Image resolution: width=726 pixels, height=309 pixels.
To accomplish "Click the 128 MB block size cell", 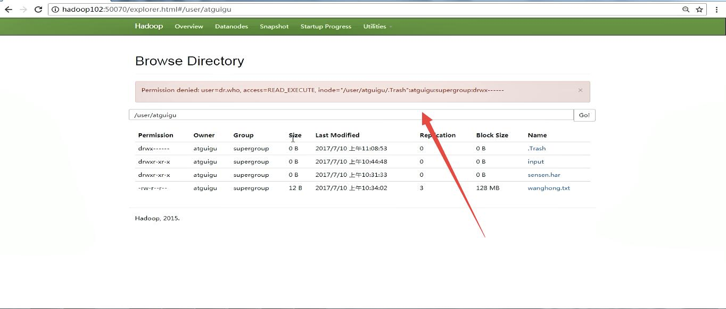I will (x=488, y=188).
